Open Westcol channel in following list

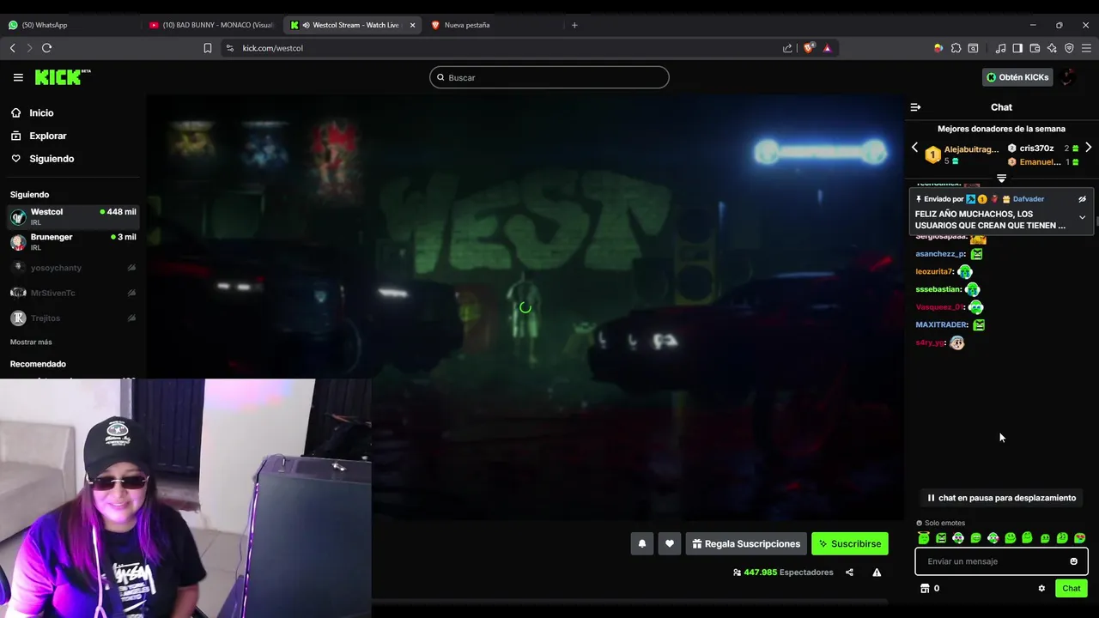tap(73, 216)
